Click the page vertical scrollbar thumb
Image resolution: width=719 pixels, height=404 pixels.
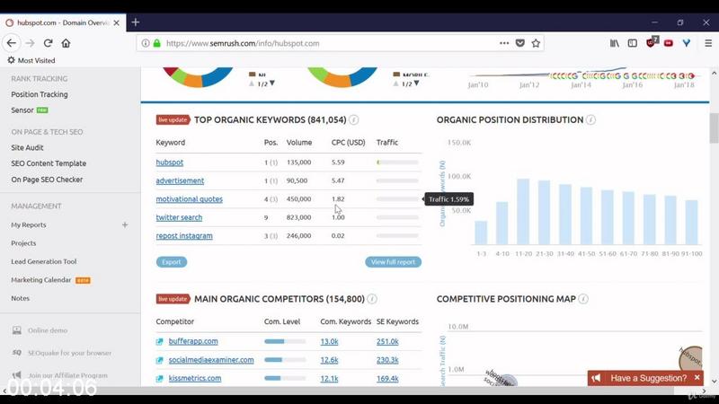tap(714, 127)
